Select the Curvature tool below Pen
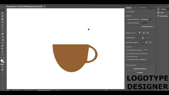 (2, 19)
